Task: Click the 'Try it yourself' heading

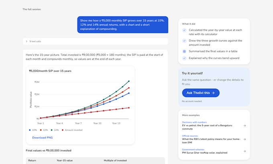Action: (192, 73)
